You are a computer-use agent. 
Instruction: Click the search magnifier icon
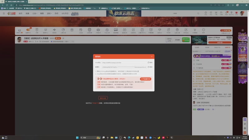(198, 13)
